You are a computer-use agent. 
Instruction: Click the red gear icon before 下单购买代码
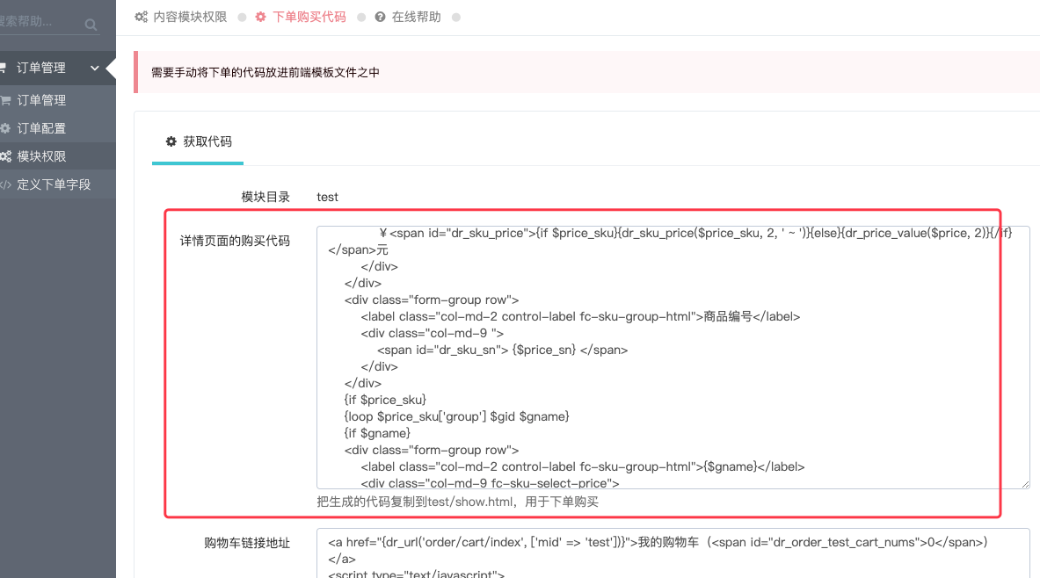pyautogui.click(x=261, y=17)
